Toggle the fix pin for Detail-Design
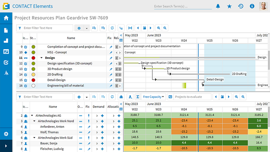Viewport: 270px width, 152px height. point(111,80)
